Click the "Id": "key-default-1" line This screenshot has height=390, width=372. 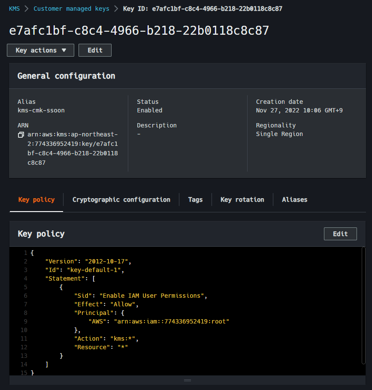(85, 270)
